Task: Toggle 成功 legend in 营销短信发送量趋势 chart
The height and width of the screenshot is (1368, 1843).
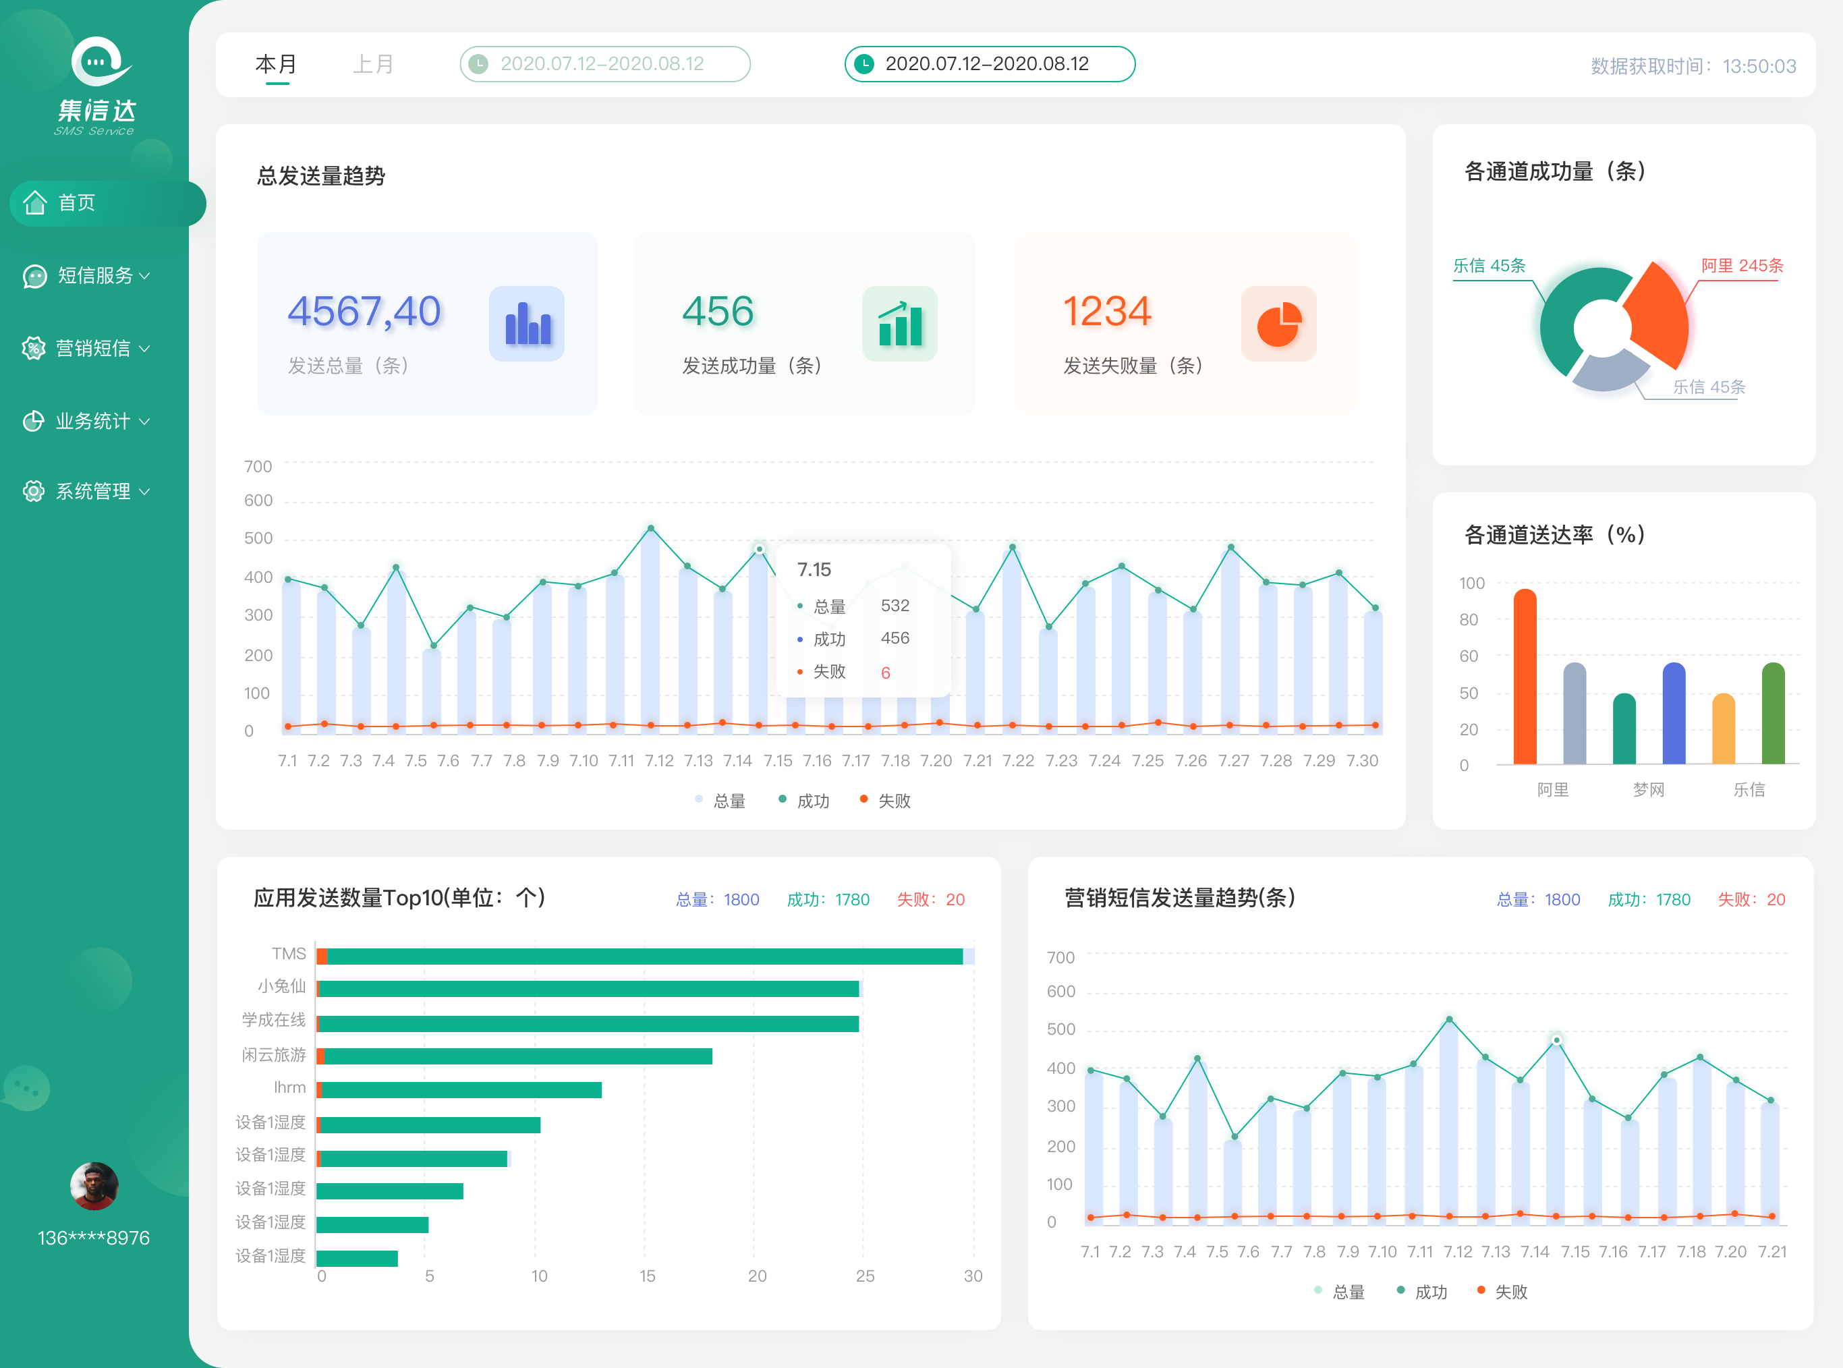Action: [x=1423, y=1291]
